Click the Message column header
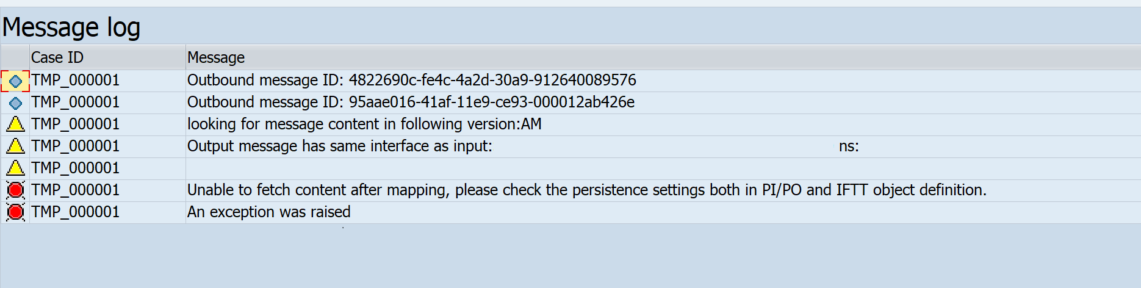 click(x=216, y=57)
